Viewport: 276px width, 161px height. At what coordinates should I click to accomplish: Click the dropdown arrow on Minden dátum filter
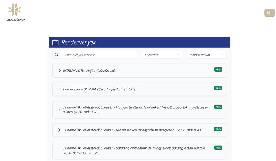pos(222,54)
